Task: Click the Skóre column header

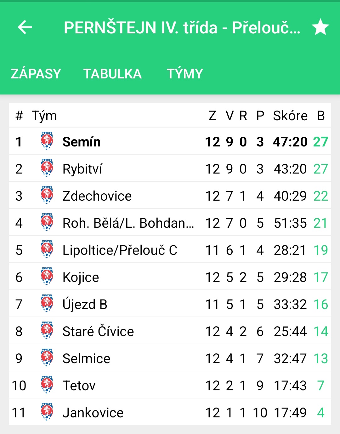Action: point(290,116)
